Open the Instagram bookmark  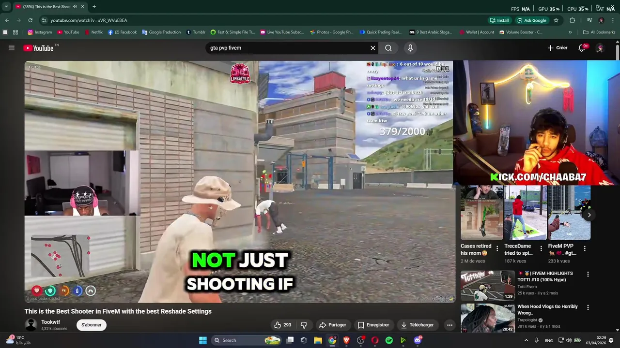tap(40, 32)
